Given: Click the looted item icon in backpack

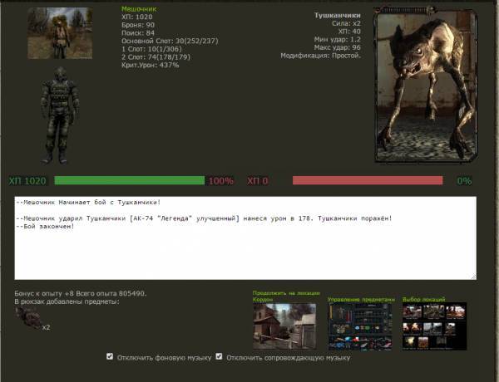Looking at the screenshot, I should click(27, 319).
